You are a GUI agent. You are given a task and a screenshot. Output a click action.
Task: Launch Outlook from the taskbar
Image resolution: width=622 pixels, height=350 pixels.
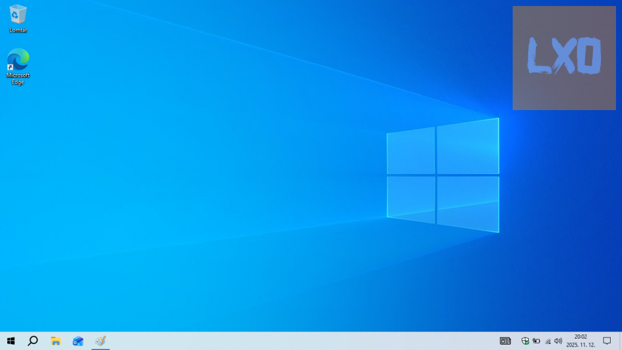pyautogui.click(x=78, y=341)
